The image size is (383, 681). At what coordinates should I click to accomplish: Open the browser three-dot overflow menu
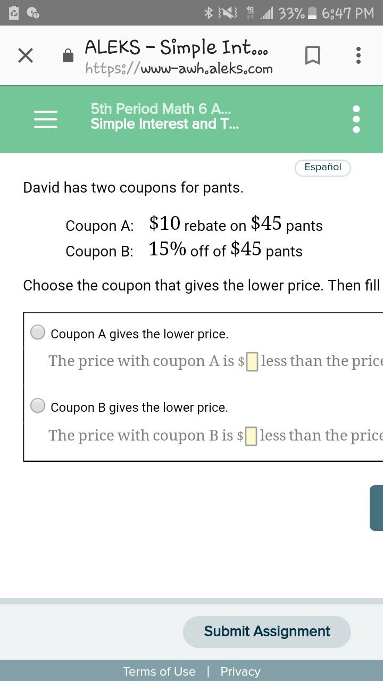coord(359,55)
